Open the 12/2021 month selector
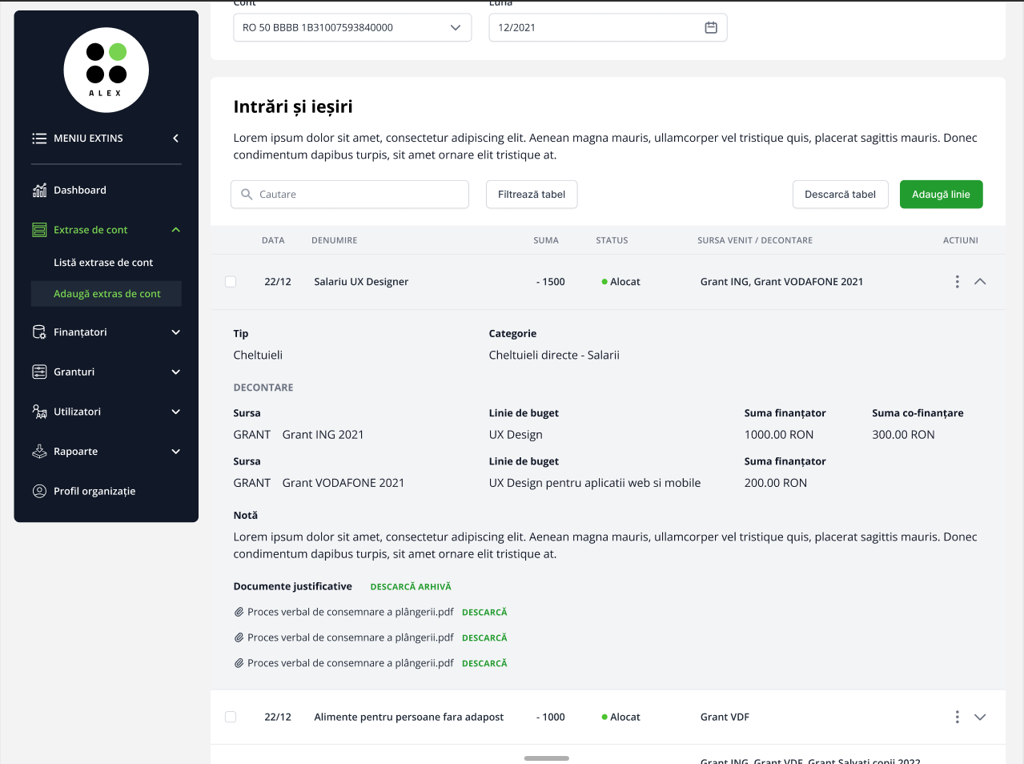1024x764 pixels. pos(608,27)
